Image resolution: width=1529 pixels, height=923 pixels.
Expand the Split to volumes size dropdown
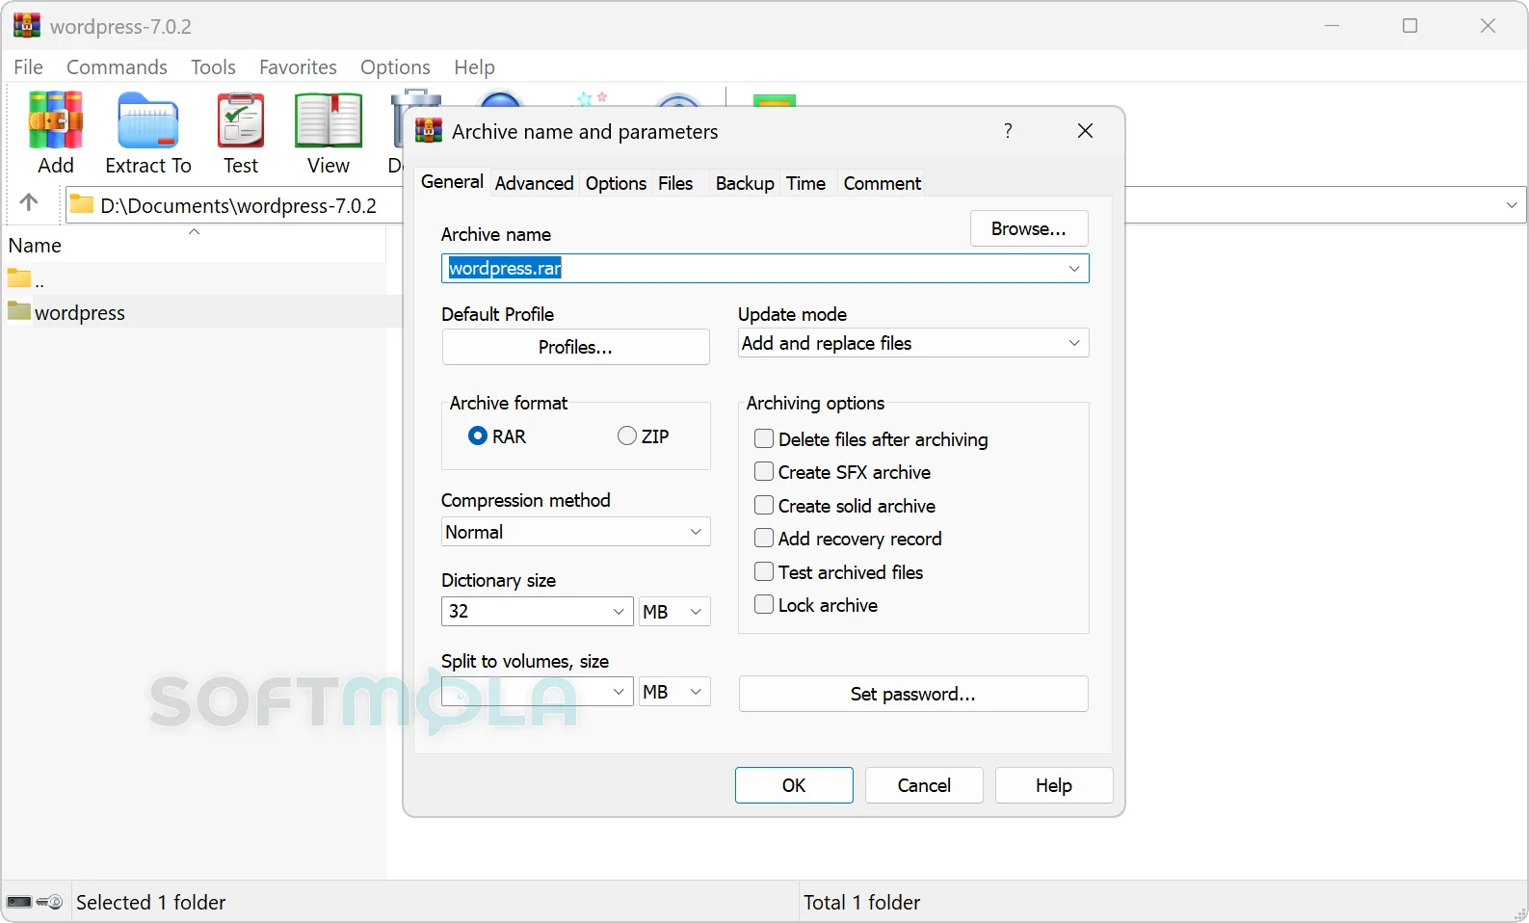[x=619, y=692]
